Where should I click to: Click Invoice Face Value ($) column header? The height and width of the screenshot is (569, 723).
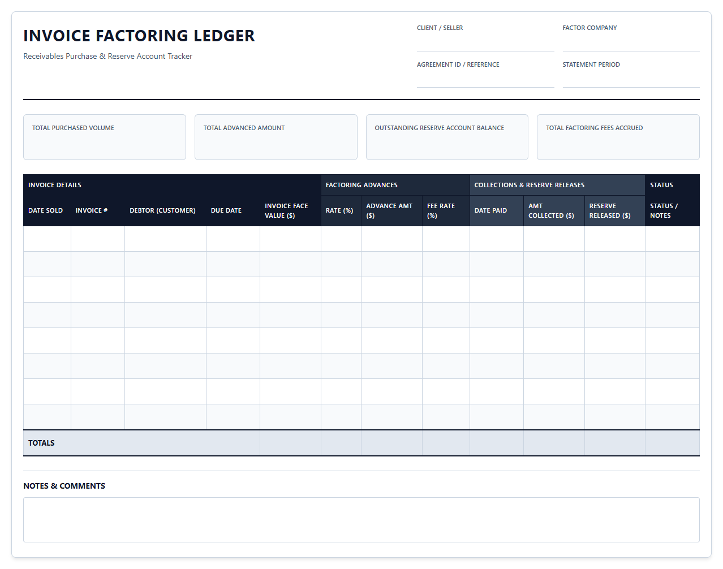tap(290, 210)
